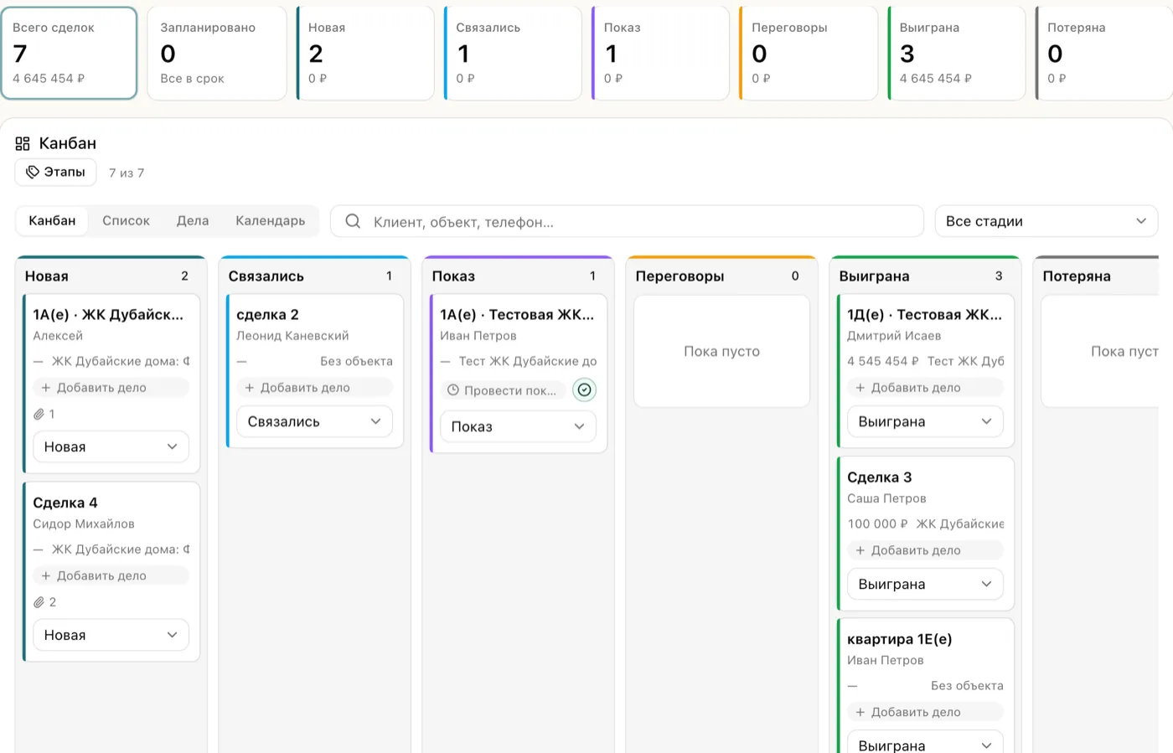Open the Все стадии stage filter

click(x=1046, y=221)
